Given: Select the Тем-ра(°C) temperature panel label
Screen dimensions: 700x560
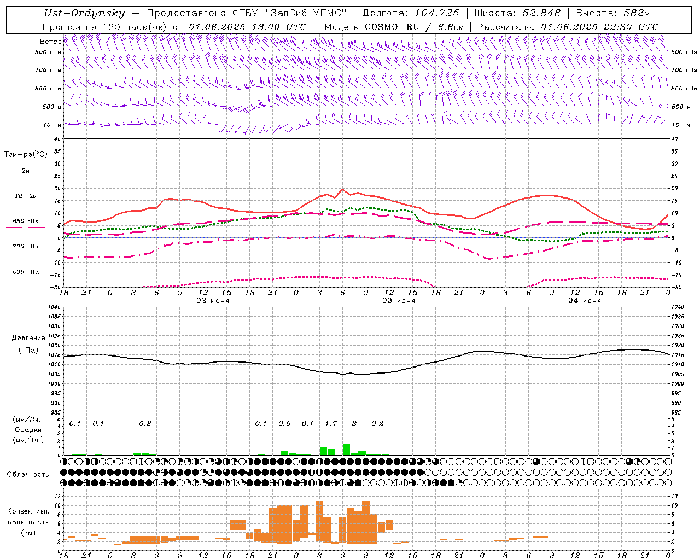Looking at the screenshot, I should (x=26, y=155).
